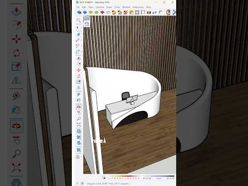The height and width of the screenshot is (186, 248).
Task: Open the File menu
Action: (78, 7)
